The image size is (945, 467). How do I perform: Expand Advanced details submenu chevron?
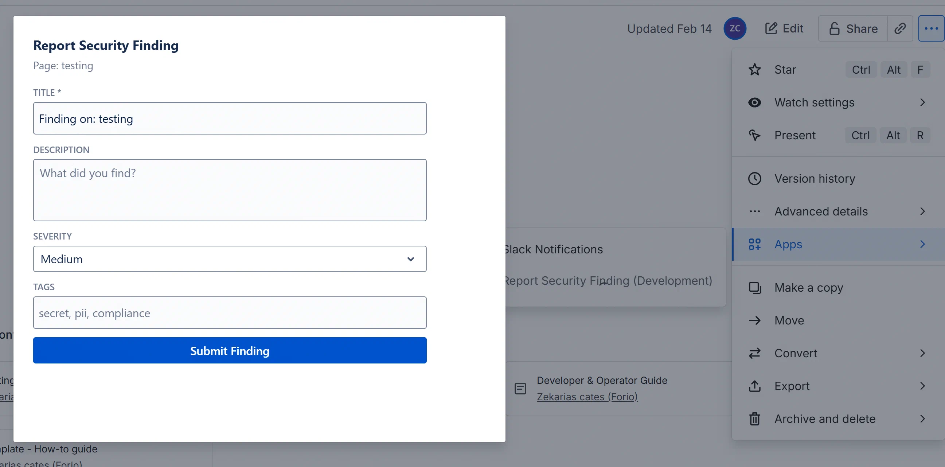point(922,211)
